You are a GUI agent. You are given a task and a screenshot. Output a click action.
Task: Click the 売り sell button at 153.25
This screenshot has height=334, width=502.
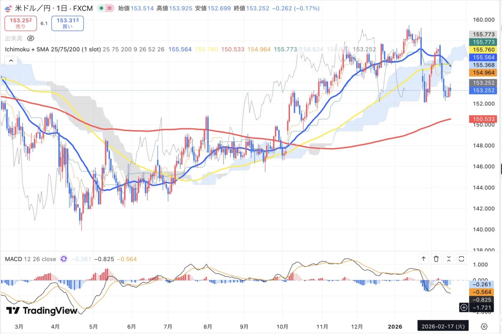pyautogui.click(x=21, y=23)
